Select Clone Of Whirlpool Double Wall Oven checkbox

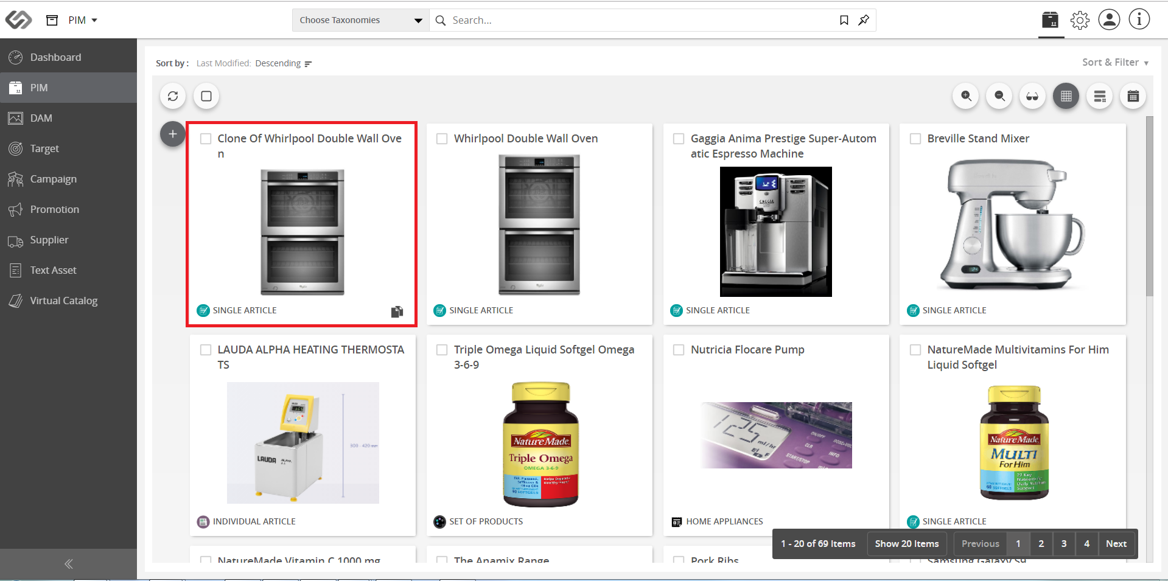point(206,139)
